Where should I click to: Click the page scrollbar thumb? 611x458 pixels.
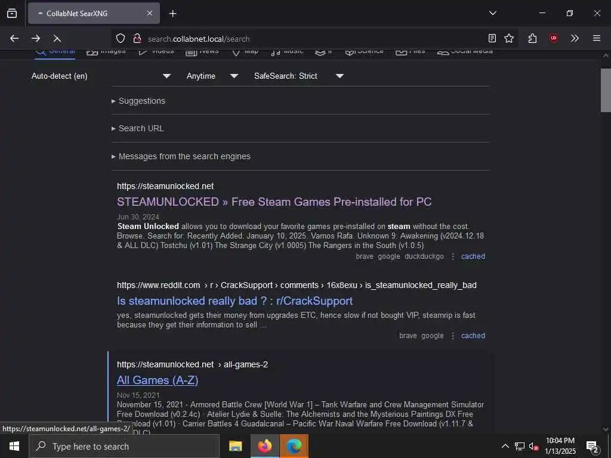[x=606, y=91]
